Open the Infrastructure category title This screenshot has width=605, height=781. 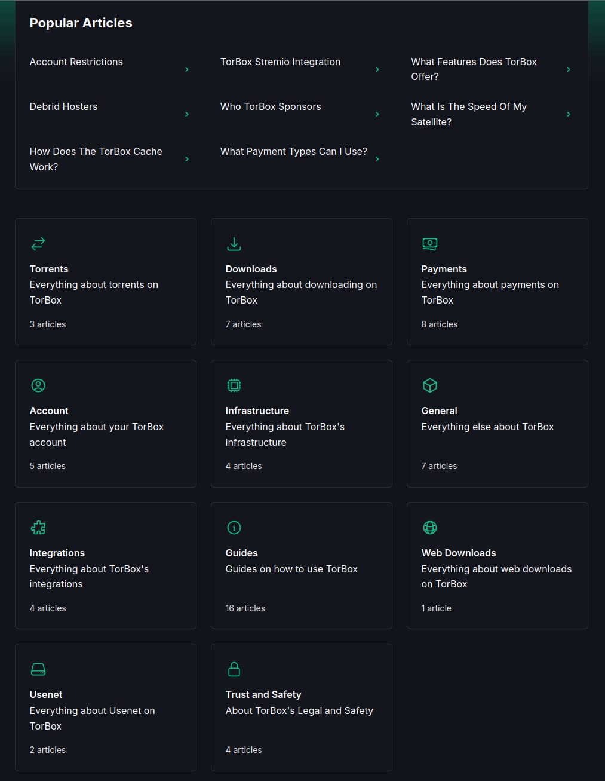point(257,411)
